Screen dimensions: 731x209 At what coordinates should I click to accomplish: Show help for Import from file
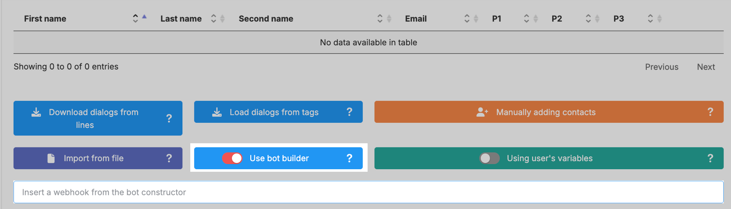pos(169,158)
